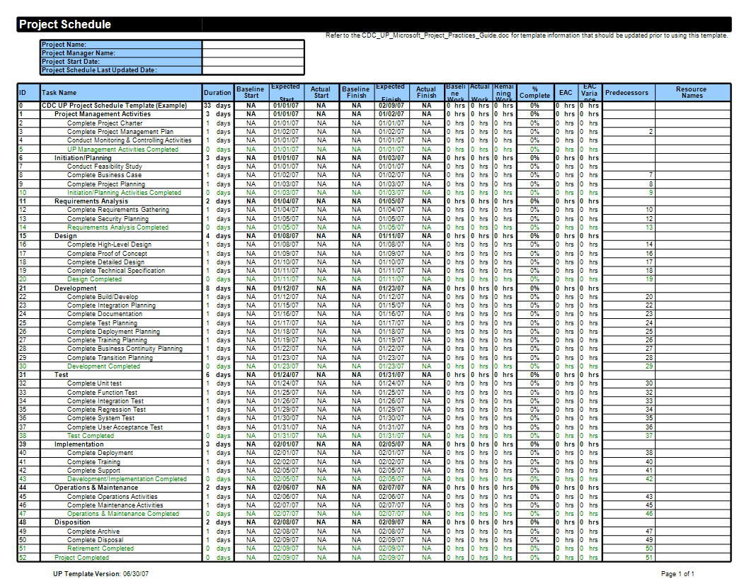749x579 pixels.
Task: Select the "Implementation" summary task
Action: [79, 444]
